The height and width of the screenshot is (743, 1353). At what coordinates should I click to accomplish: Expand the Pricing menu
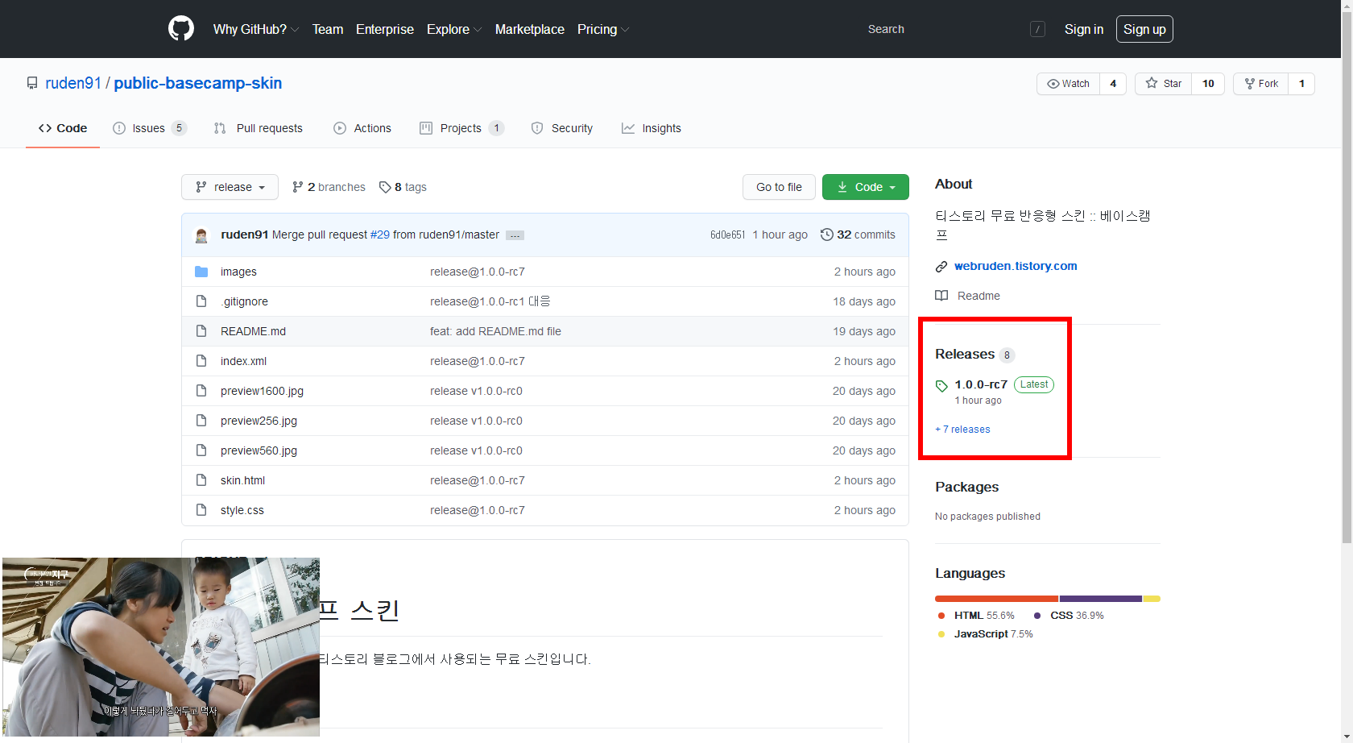603,29
